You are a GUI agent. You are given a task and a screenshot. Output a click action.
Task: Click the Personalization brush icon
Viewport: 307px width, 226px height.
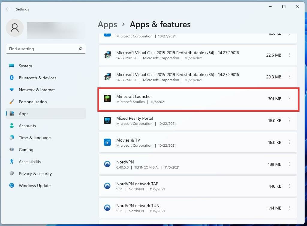tap(12, 102)
